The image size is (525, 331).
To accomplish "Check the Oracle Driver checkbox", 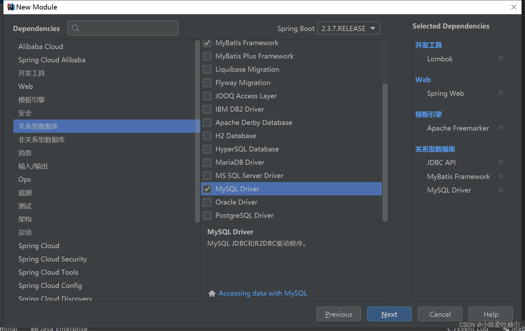I will (207, 202).
